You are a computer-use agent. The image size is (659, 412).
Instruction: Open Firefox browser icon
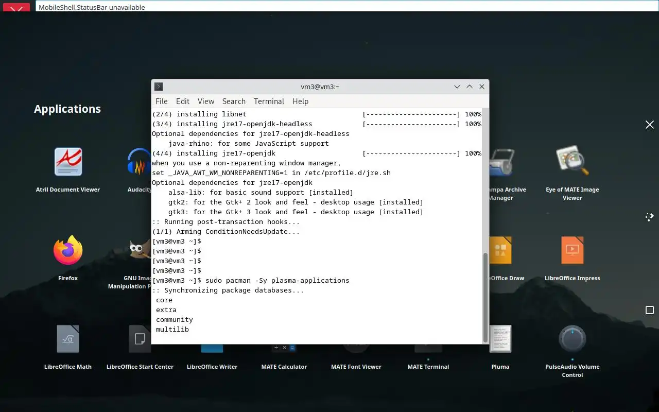coord(68,250)
